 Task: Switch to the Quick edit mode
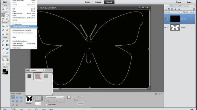87,2
